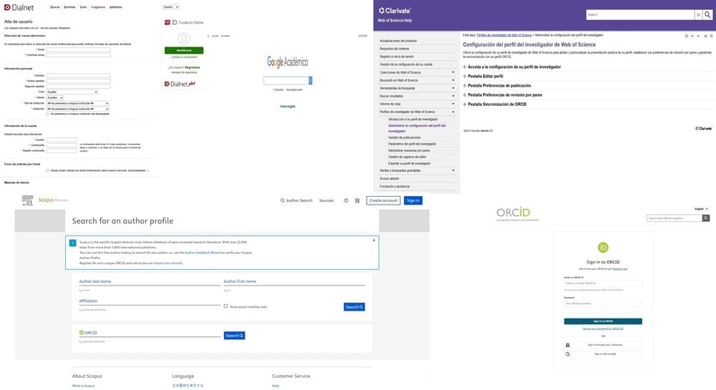
Task: Click the Google Académico search box
Action: pos(286,80)
